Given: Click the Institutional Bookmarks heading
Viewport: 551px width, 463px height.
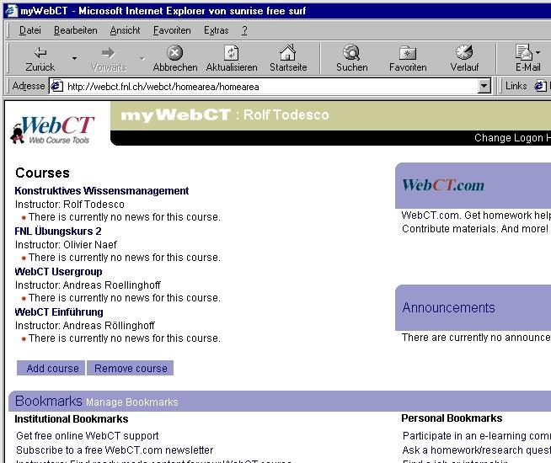Looking at the screenshot, I should (x=72, y=419).
